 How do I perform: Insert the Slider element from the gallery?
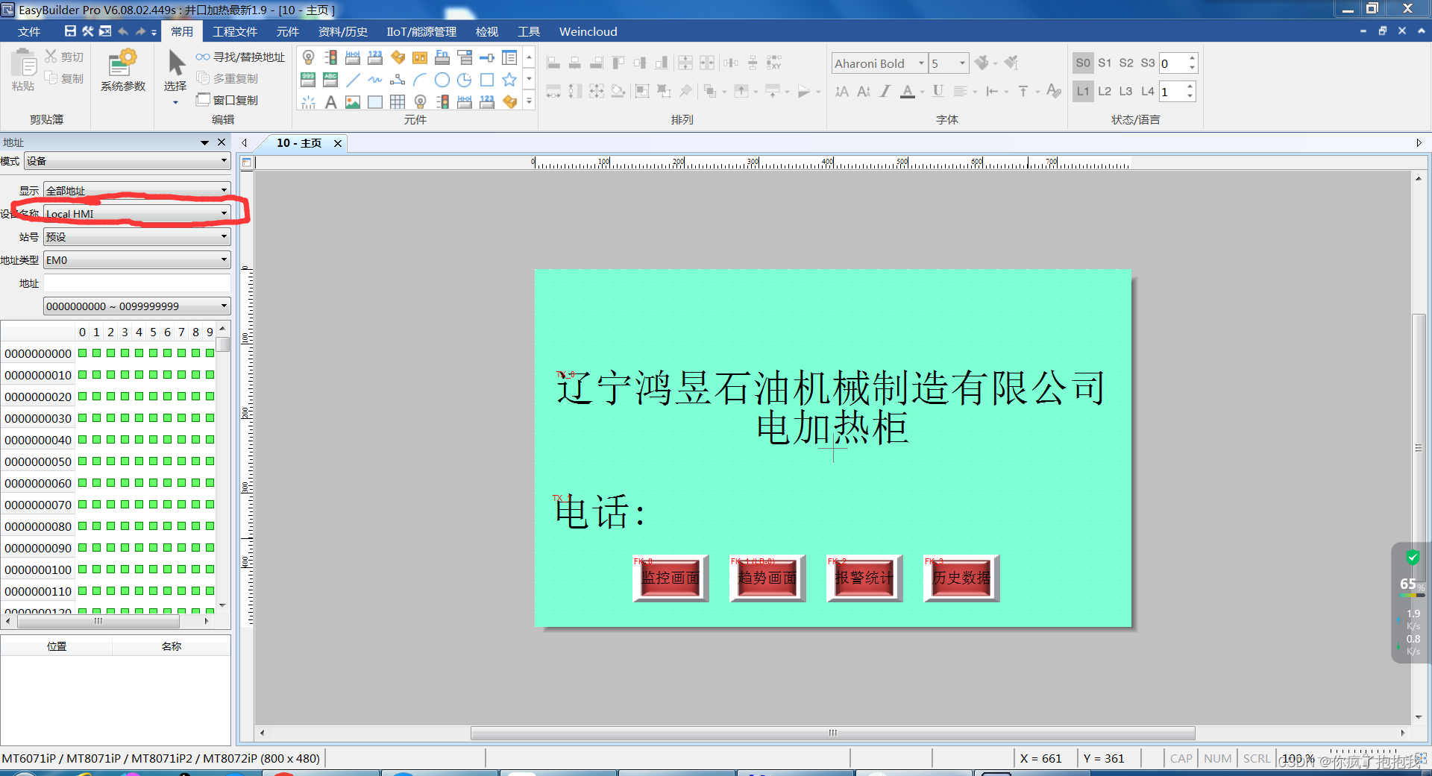tap(487, 57)
